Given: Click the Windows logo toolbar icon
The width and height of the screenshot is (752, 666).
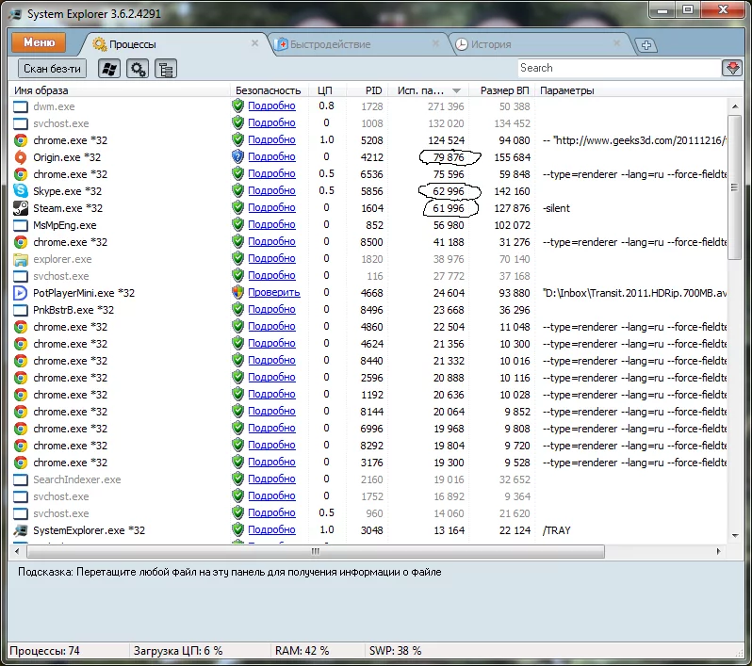Looking at the screenshot, I should [109, 69].
